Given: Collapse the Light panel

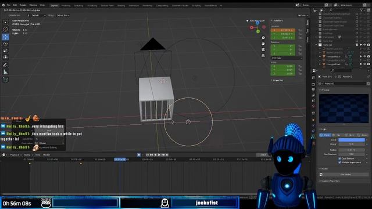Looking at the screenshot, I should click(323, 129).
